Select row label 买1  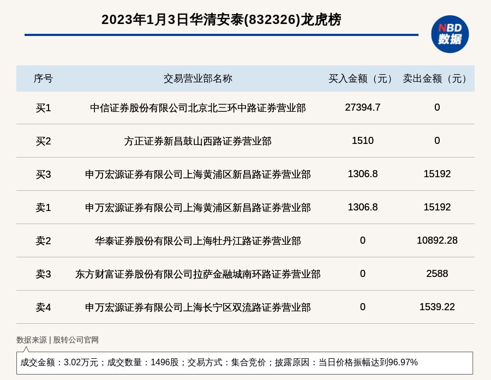(43, 108)
